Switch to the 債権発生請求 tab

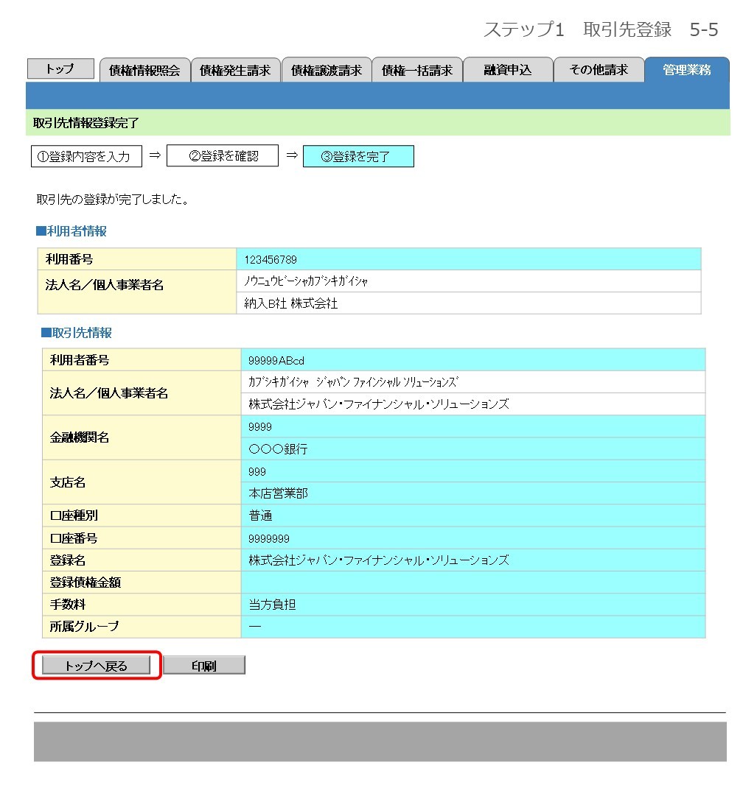(235, 70)
